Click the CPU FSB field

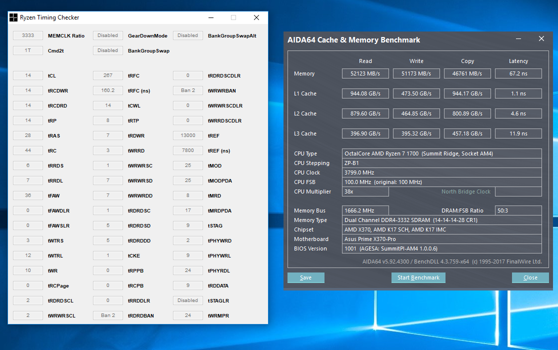click(441, 182)
